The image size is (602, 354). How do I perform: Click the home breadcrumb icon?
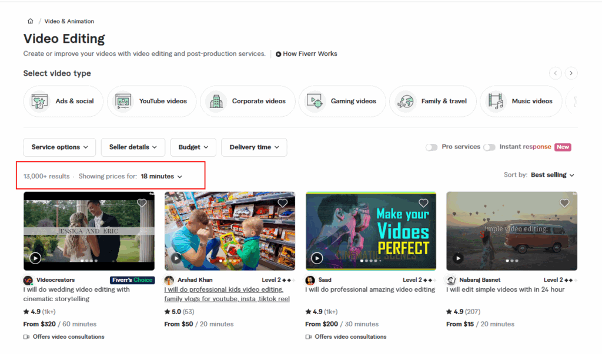30,21
